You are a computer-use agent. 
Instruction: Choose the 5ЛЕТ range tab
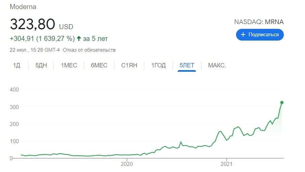click(187, 65)
